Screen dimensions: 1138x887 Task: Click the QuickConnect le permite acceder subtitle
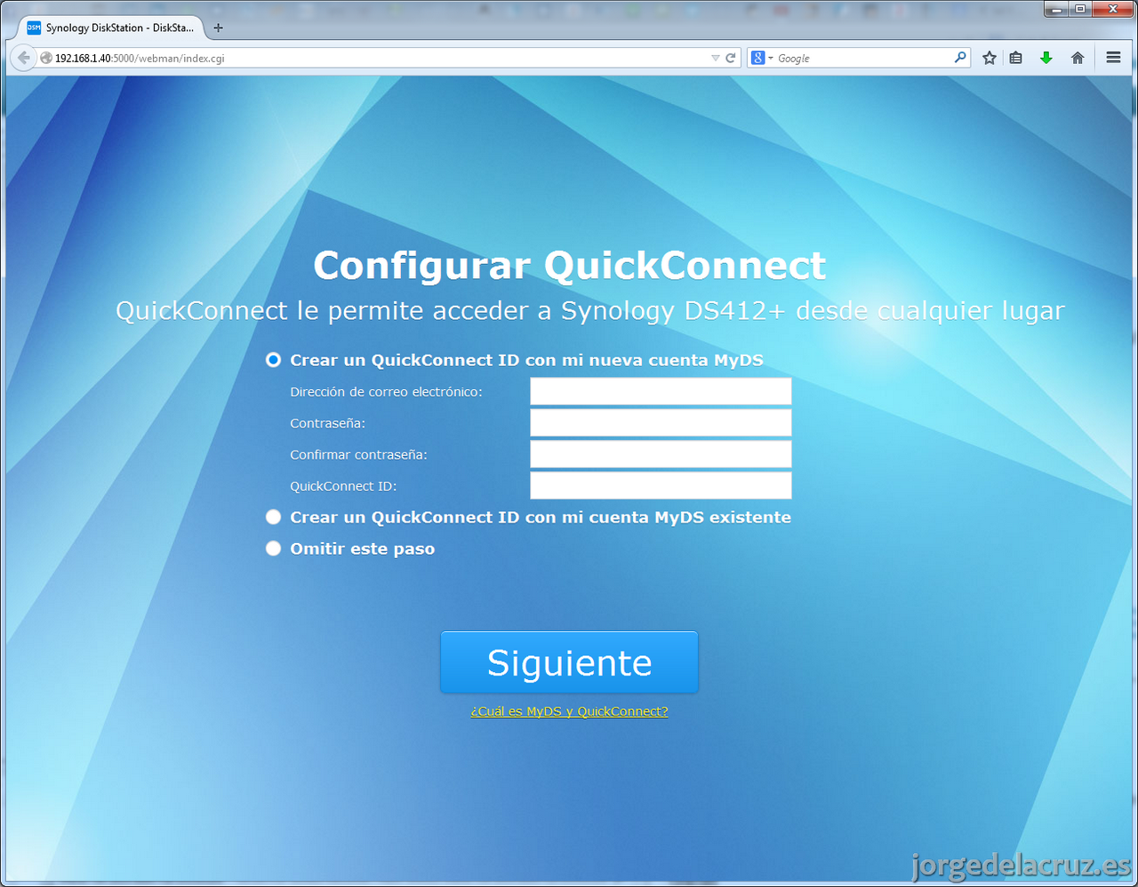(x=589, y=311)
